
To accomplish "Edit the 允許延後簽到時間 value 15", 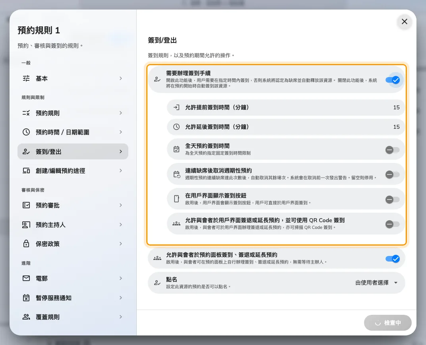I will click(396, 126).
